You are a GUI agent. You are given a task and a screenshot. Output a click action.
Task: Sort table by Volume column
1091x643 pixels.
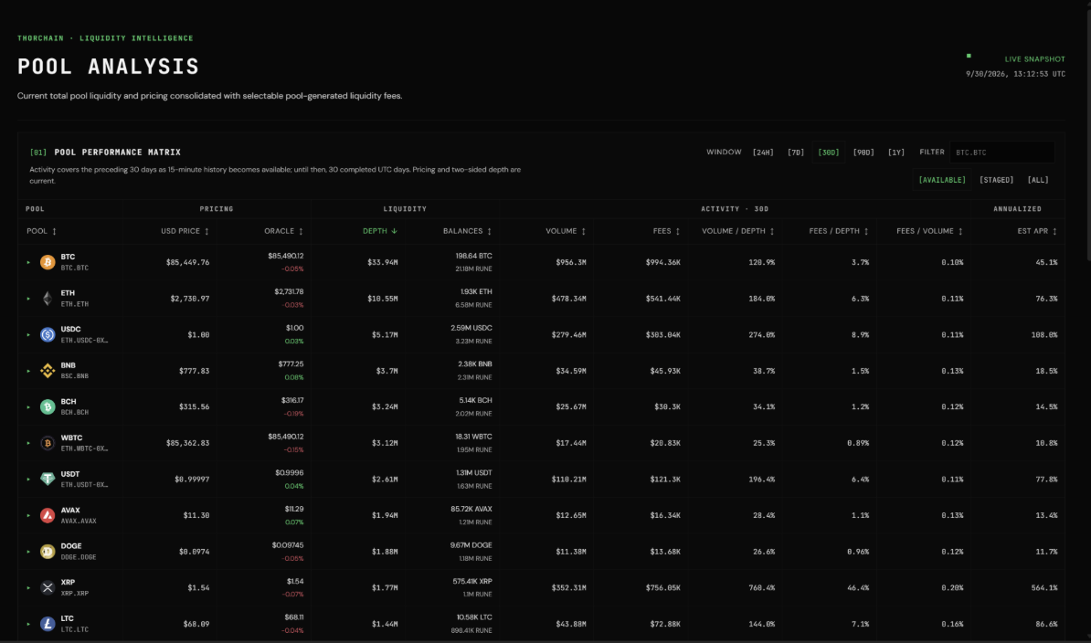pos(566,231)
